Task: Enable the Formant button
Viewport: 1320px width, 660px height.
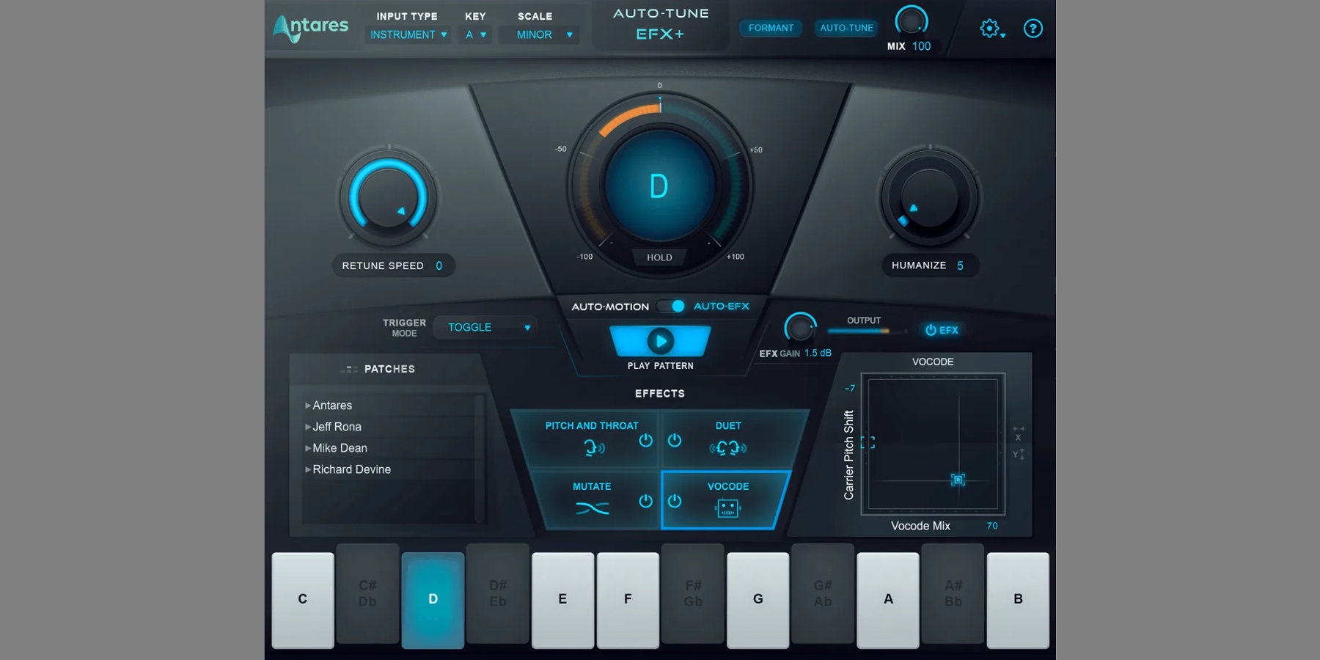Action: click(x=771, y=28)
